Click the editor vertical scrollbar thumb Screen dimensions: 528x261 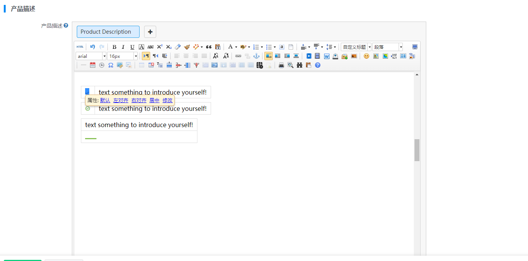(x=417, y=150)
